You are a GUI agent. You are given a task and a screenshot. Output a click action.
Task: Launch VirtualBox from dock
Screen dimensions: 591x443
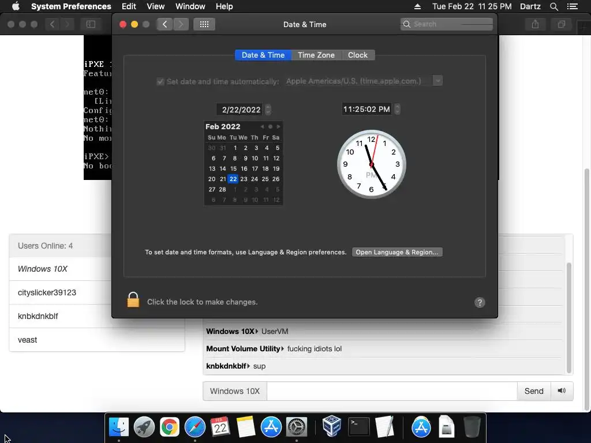coord(332,426)
